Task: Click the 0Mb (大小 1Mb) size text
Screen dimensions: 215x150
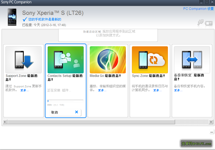Action: click(x=56, y=105)
